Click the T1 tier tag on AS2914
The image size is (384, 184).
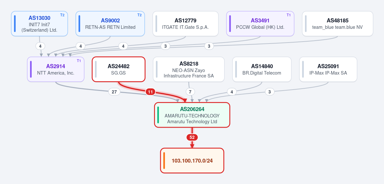78,61
